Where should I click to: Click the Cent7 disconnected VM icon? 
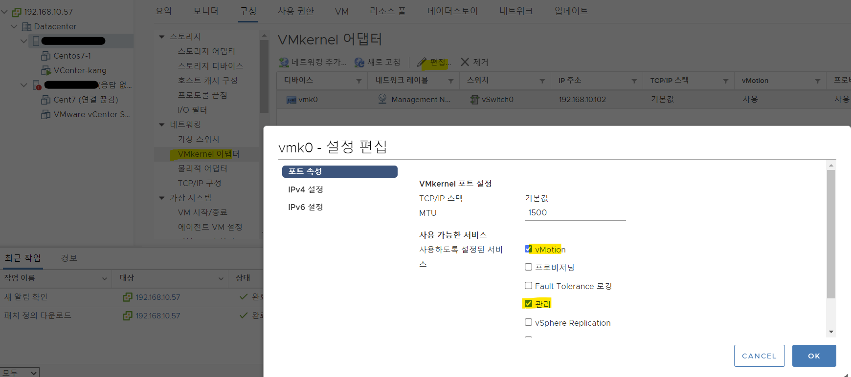pyautogui.click(x=46, y=100)
